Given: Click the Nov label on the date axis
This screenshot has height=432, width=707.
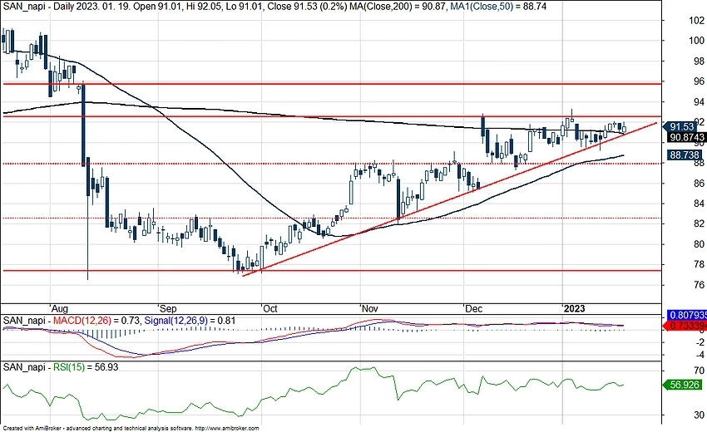Looking at the screenshot, I should (369, 307).
